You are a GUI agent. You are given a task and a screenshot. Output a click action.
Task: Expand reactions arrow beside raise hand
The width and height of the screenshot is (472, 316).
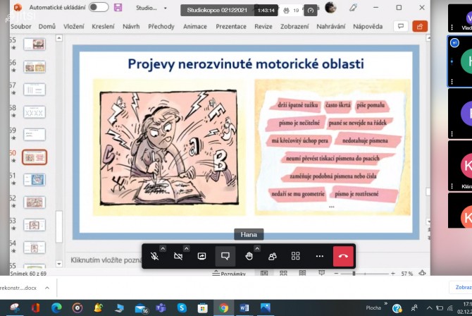[x=256, y=248]
